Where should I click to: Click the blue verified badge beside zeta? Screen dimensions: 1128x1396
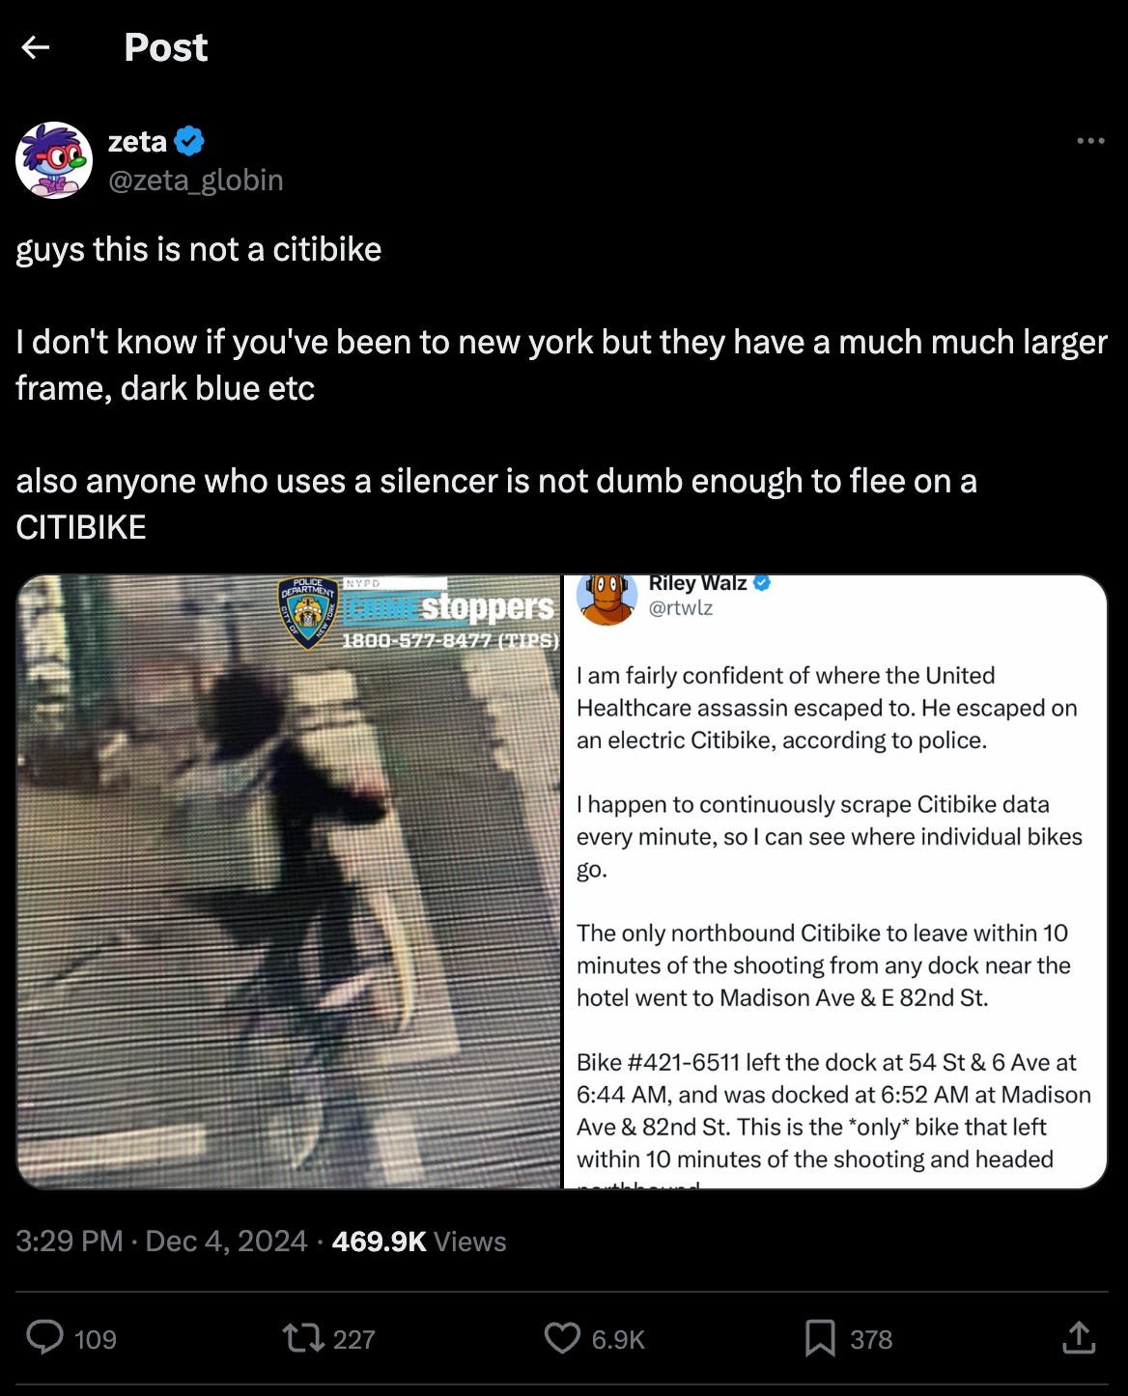point(189,141)
